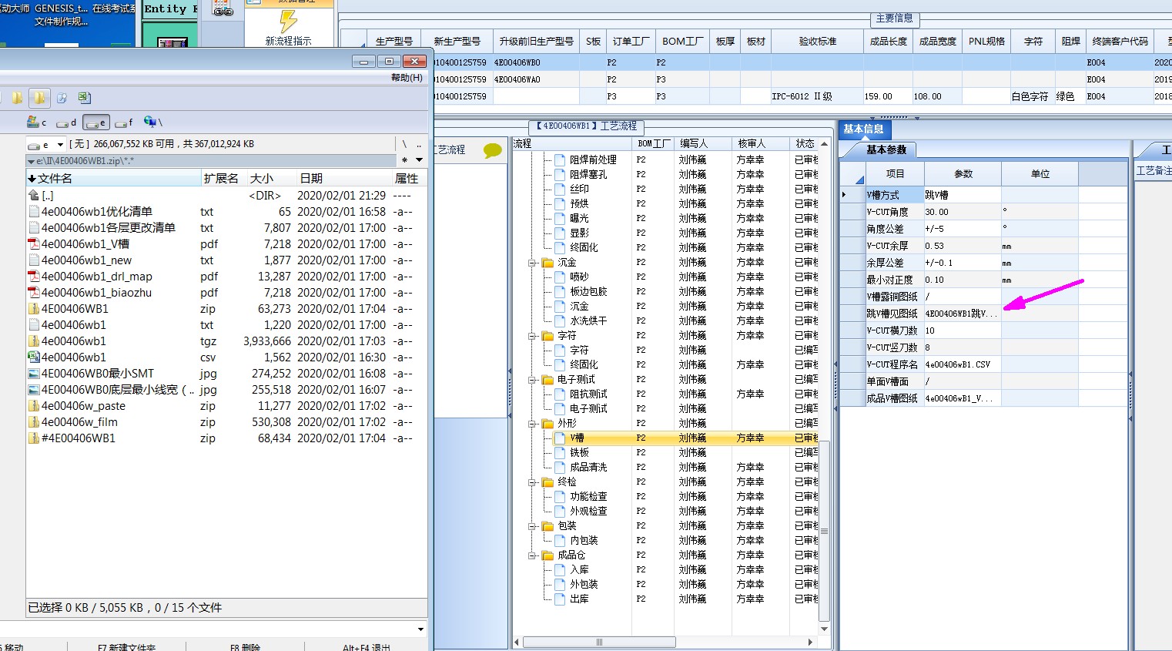Collapse the 终检 folder node
Screen dimensions: 1172x651
[532, 482]
